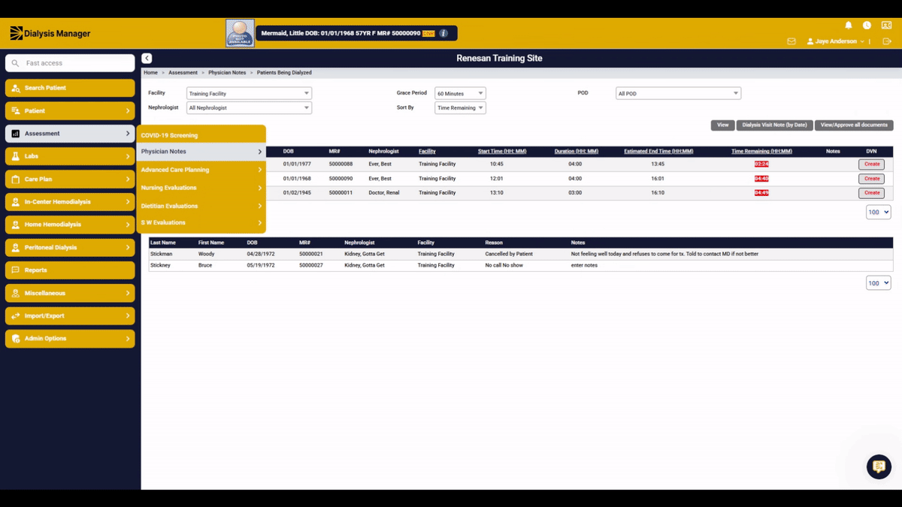Click View/Approve all documents button
Viewport: 902px width, 507px height.
pyautogui.click(x=854, y=125)
